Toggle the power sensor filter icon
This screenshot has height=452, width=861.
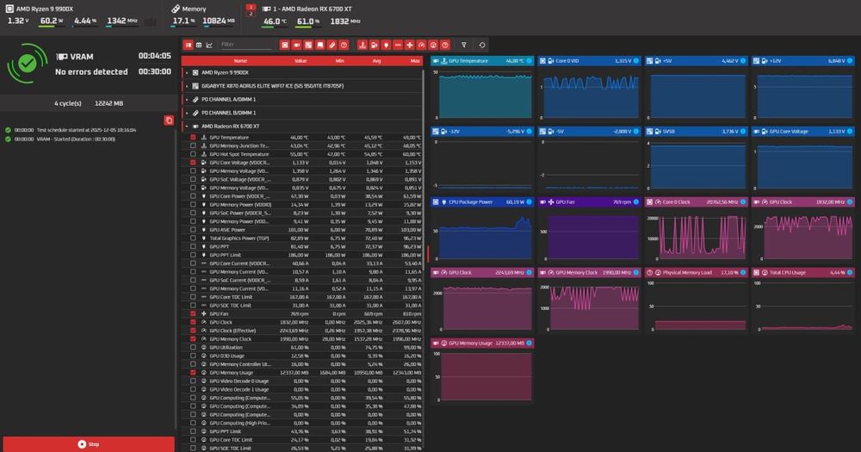[x=386, y=45]
